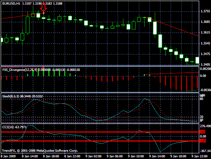This screenshot has width=211, height=159.
Task: Click the 9 Jan 14:00 time axis label
Action: (x=157, y=156)
